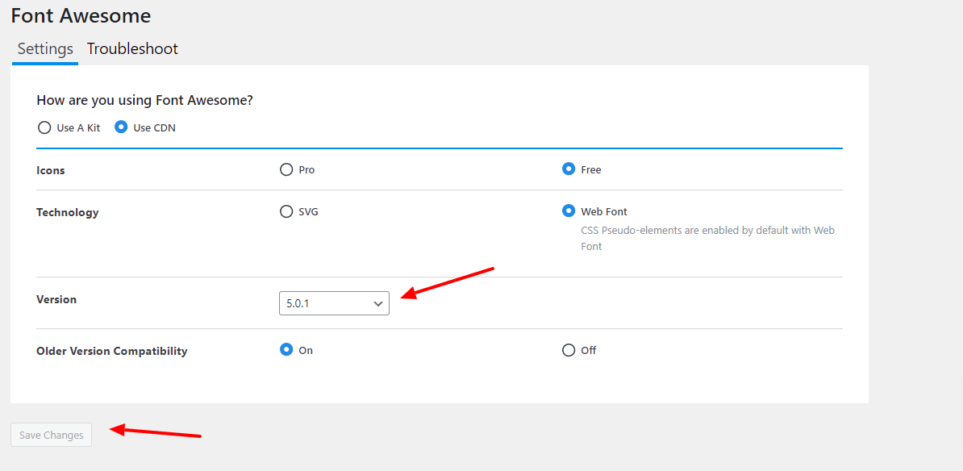Open the Version 5.0.1 dropdown
The height and width of the screenshot is (471, 963).
pyautogui.click(x=334, y=303)
